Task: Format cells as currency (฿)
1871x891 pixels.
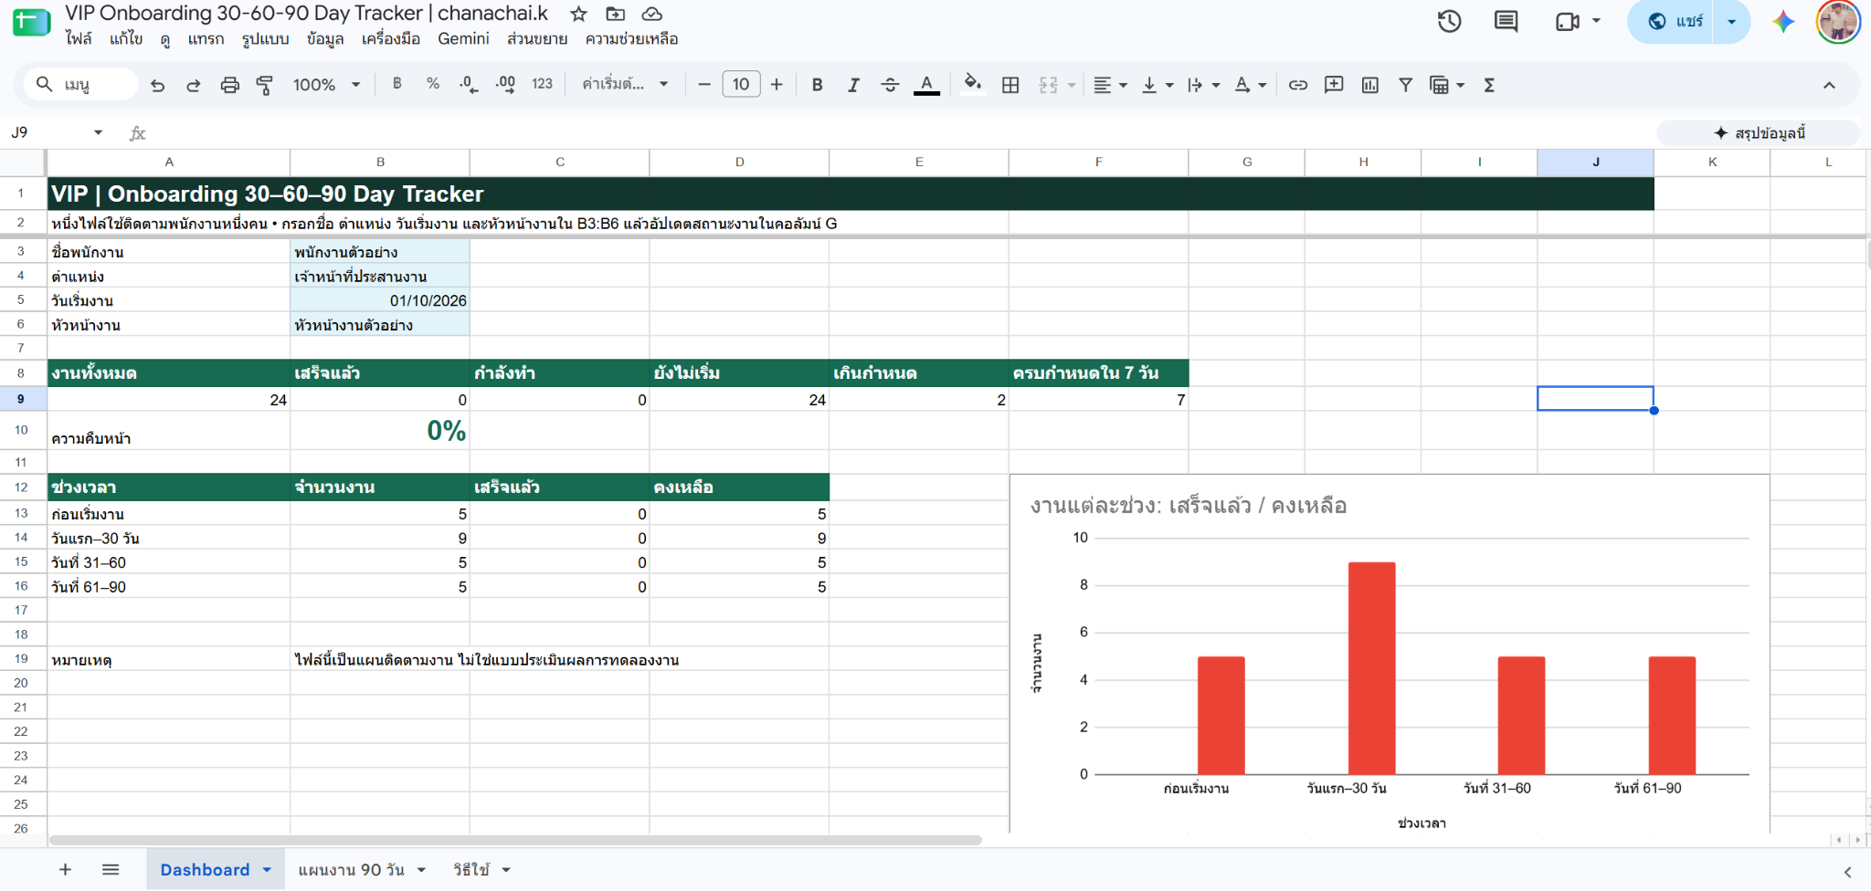Action: pyautogui.click(x=396, y=84)
